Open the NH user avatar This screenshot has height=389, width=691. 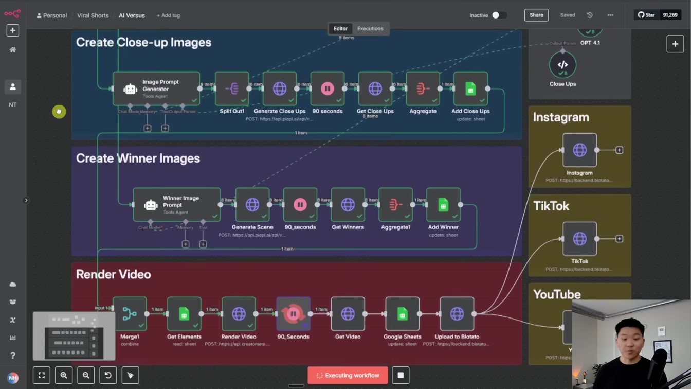coord(13,378)
